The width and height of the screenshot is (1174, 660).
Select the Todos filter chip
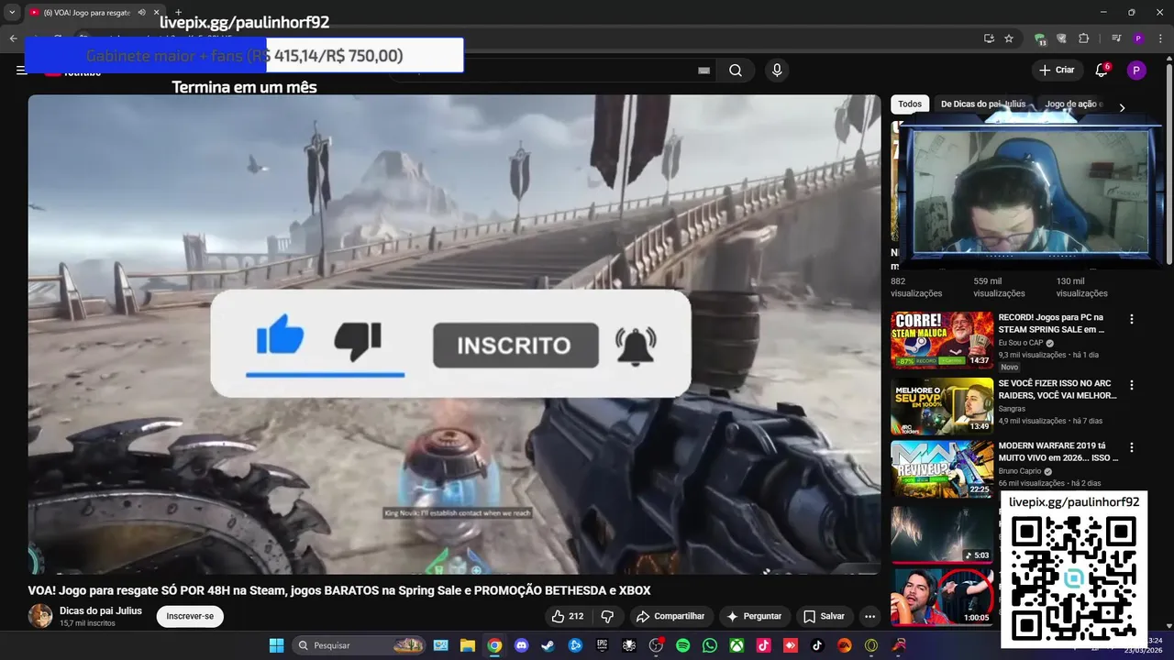point(910,104)
